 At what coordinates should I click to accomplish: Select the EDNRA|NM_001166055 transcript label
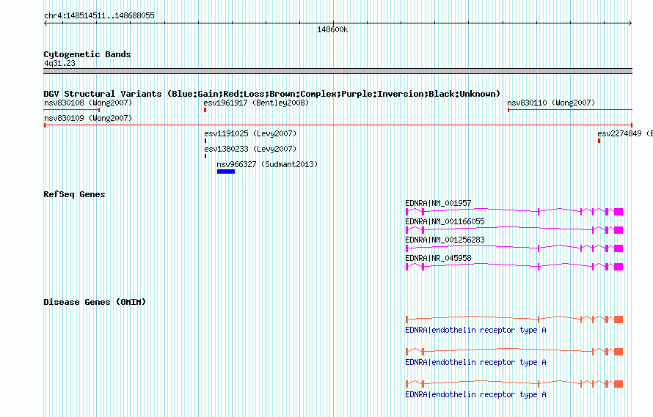(445, 221)
